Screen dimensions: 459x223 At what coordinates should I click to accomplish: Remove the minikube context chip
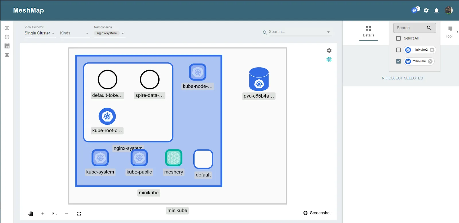point(430,61)
